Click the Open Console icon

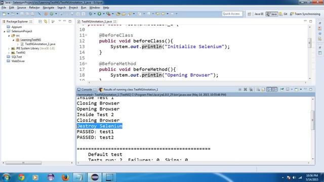[296, 89]
